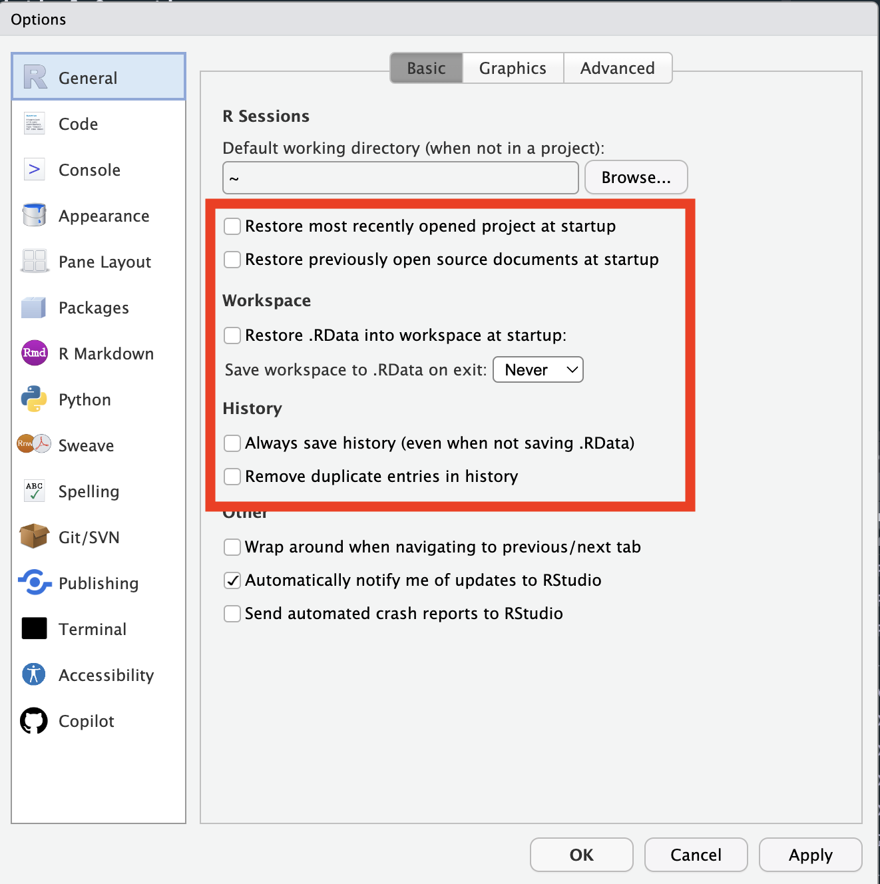Enable Remove duplicate entries in history
The height and width of the screenshot is (884, 880).
(x=232, y=477)
